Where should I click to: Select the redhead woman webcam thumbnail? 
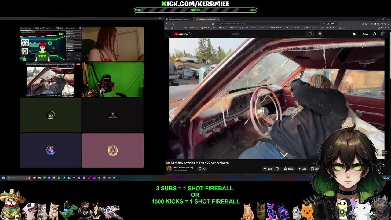point(113,44)
